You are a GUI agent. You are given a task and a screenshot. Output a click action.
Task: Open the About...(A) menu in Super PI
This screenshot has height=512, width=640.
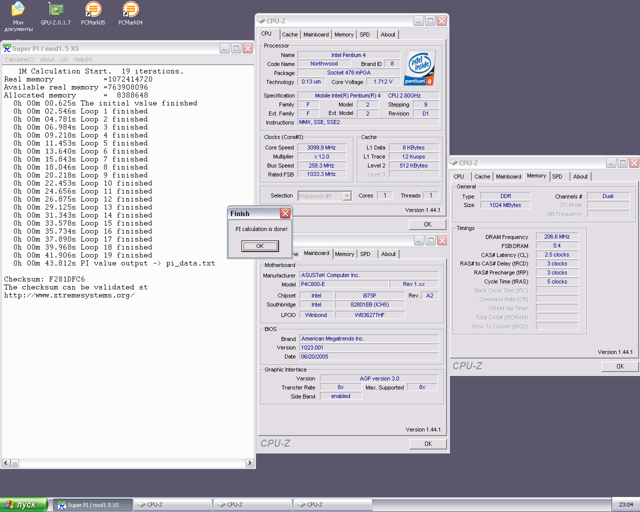click(x=54, y=59)
